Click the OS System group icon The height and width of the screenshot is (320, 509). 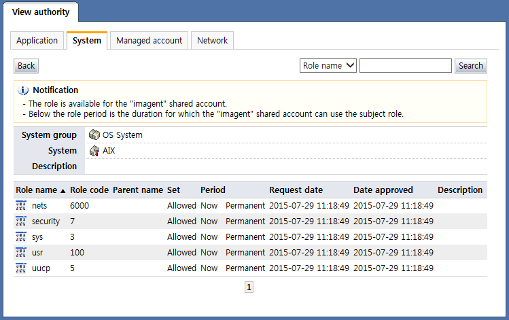pyautogui.click(x=94, y=135)
